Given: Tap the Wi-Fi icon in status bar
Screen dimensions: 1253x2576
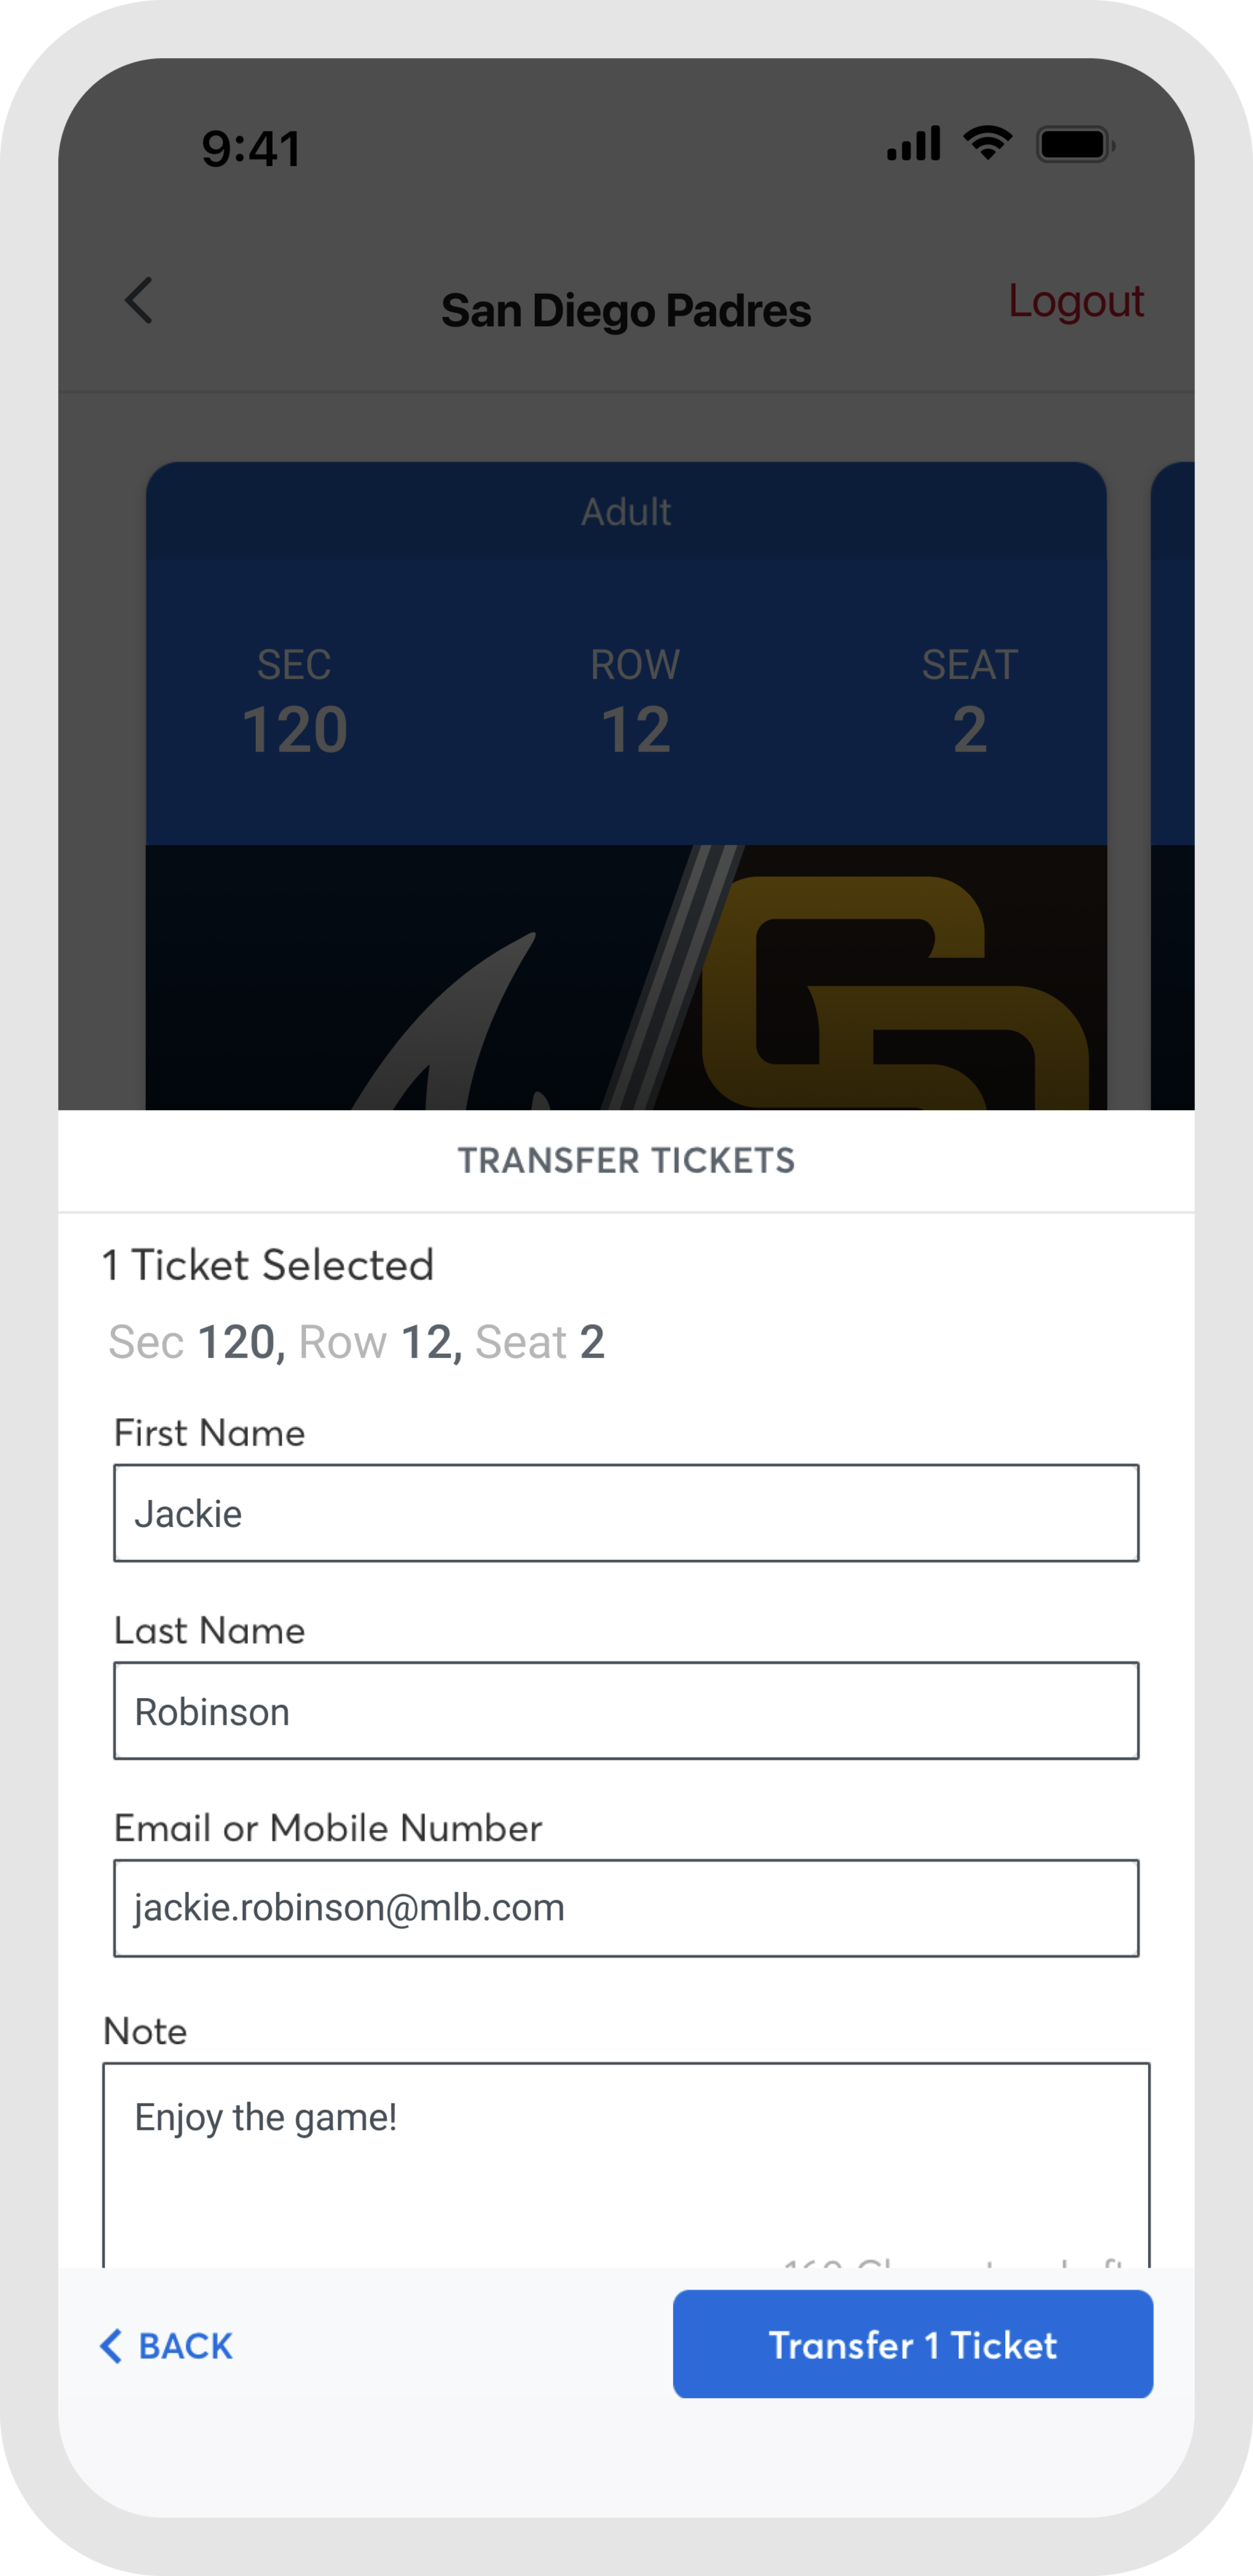Looking at the screenshot, I should click(987, 144).
